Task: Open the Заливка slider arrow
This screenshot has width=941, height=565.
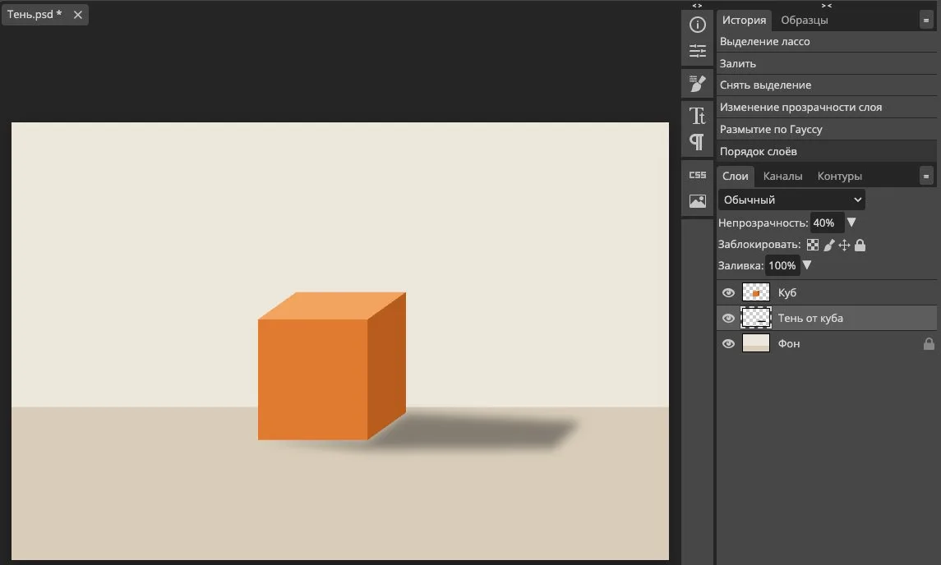Action: click(807, 265)
